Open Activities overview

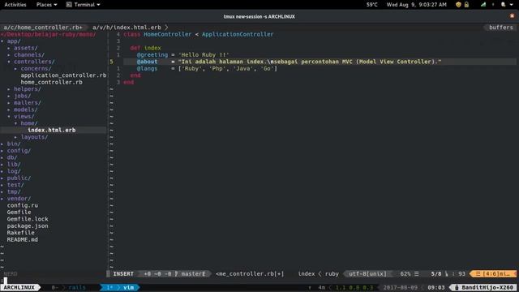click(x=15, y=5)
